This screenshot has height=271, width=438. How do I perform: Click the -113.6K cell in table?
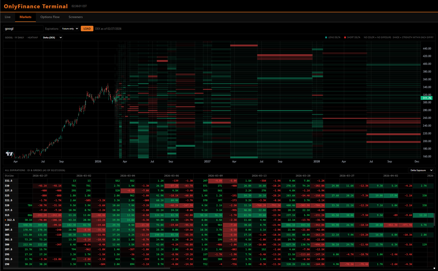pyautogui.click(x=303, y=255)
